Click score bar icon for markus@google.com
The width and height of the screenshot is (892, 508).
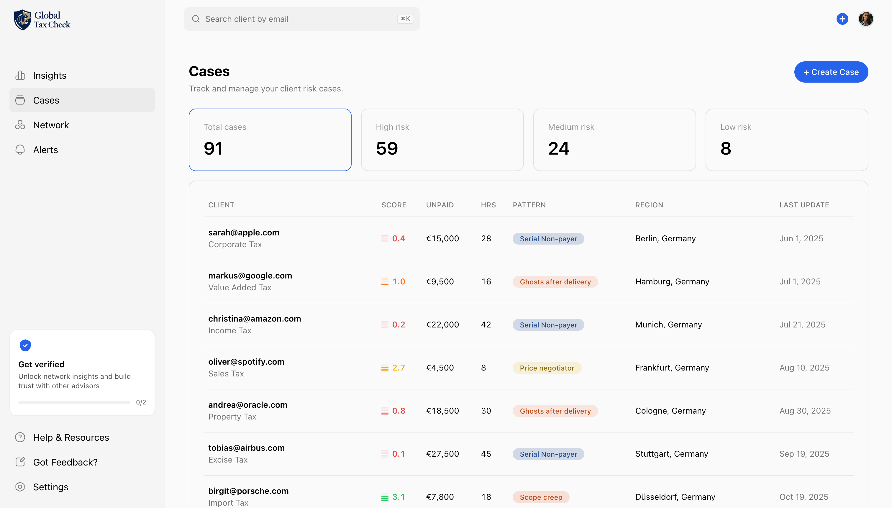click(384, 281)
